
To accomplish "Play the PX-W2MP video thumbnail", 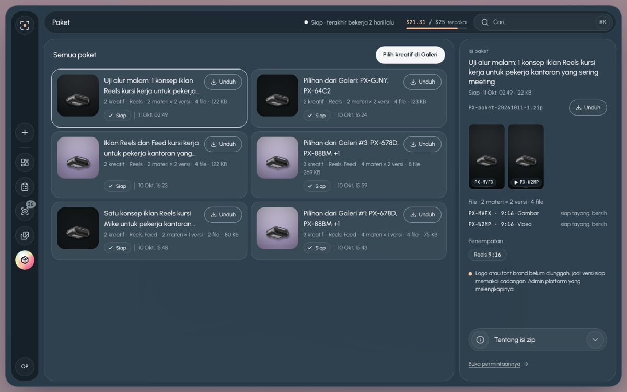I will [x=526, y=157].
